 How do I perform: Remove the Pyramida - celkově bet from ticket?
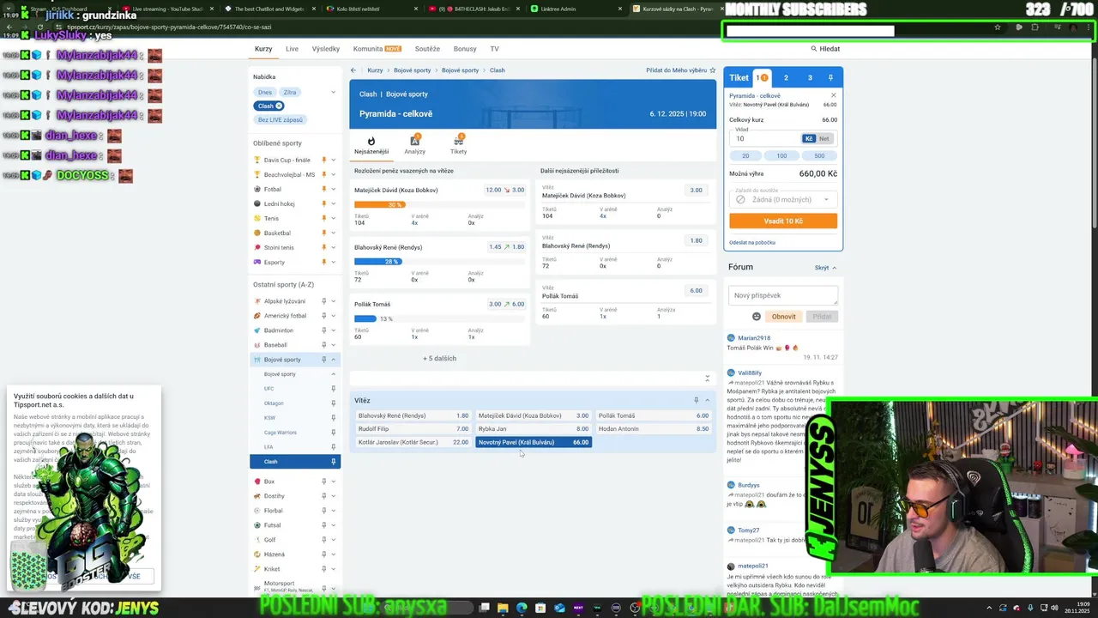pyautogui.click(x=833, y=95)
